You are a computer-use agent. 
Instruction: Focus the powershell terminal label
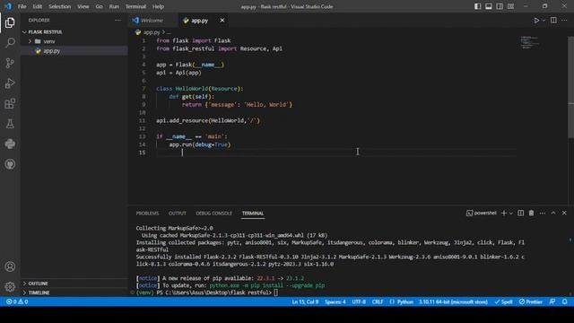click(x=482, y=214)
